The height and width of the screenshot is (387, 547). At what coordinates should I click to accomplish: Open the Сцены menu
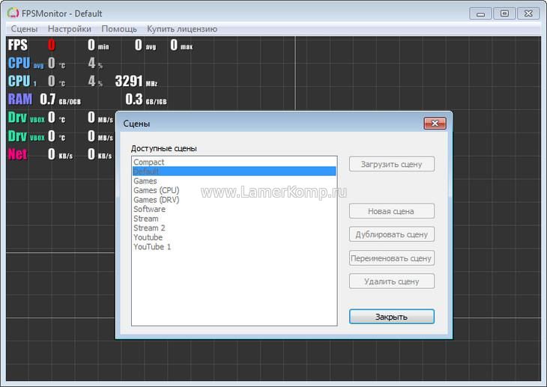(24, 28)
